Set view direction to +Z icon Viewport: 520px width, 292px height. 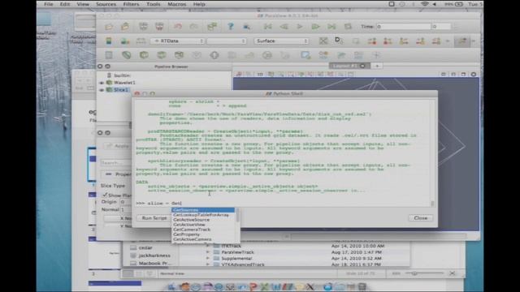pos(436,41)
